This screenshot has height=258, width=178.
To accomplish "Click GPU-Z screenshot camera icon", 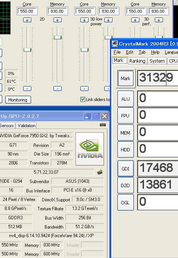I will coord(103,125).
